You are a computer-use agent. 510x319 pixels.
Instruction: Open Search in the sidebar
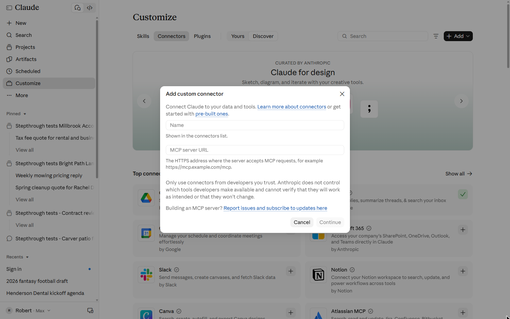tap(49, 35)
